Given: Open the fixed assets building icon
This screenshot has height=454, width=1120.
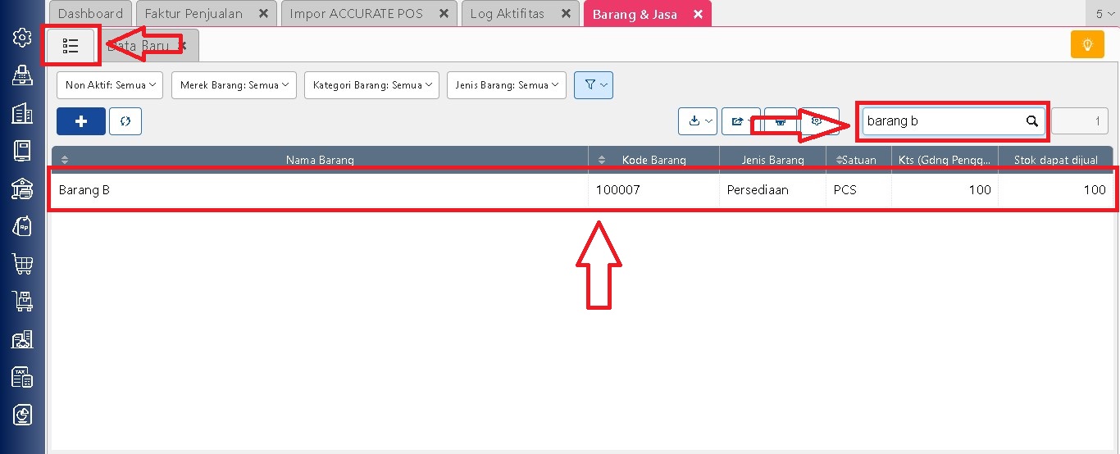Looking at the screenshot, I should (22, 339).
